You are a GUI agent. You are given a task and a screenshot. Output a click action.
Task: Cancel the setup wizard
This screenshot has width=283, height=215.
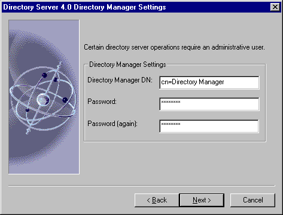coord(252,200)
